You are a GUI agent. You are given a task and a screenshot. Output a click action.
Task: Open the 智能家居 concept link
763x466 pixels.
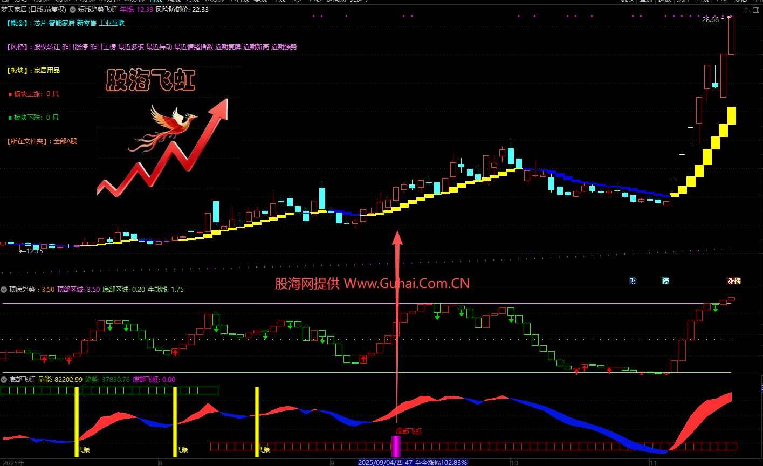61,23
